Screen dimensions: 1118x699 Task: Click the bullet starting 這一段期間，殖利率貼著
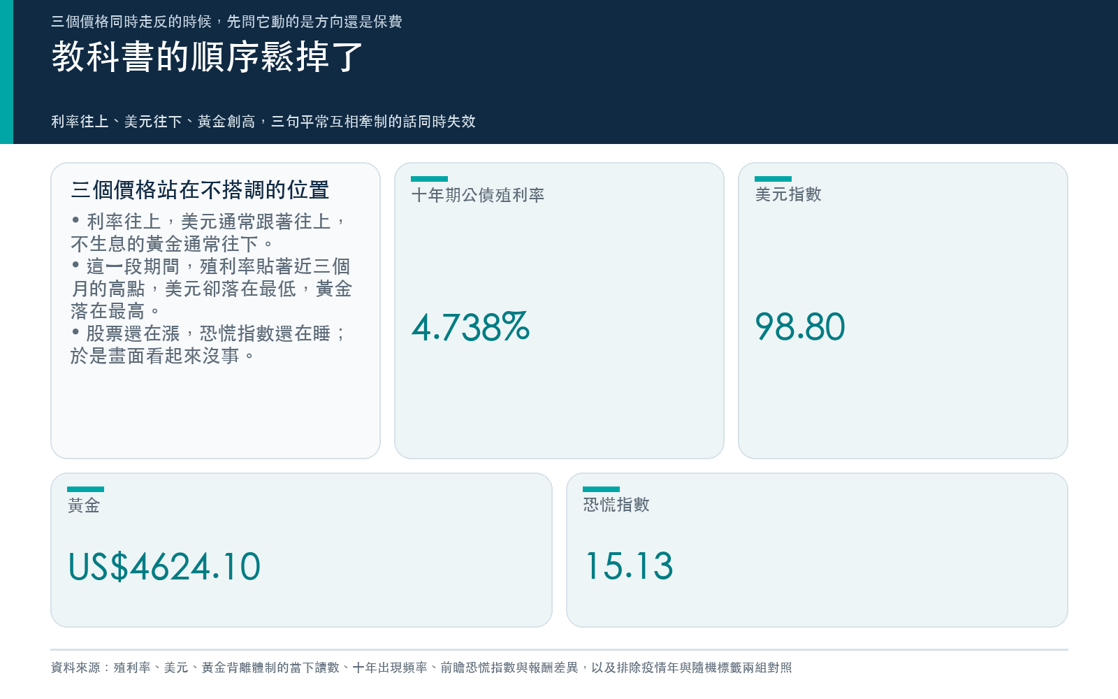(211, 289)
